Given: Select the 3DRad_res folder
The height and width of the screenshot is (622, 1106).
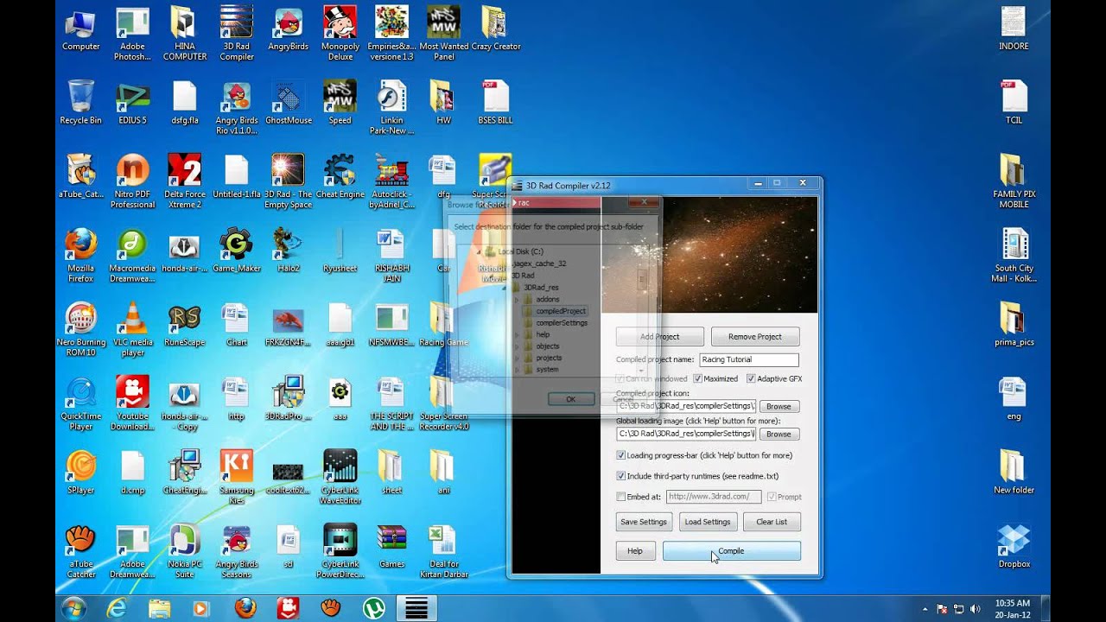Looking at the screenshot, I should [x=541, y=288].
